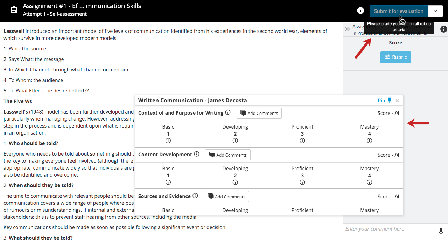Screen dimensions: 448x240
Task: Add Comments for Content Development
Action: click(x=228, y=155)
